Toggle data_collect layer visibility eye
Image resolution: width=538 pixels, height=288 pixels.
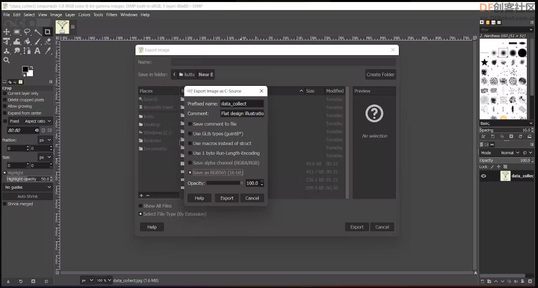(x=483, y=176)
